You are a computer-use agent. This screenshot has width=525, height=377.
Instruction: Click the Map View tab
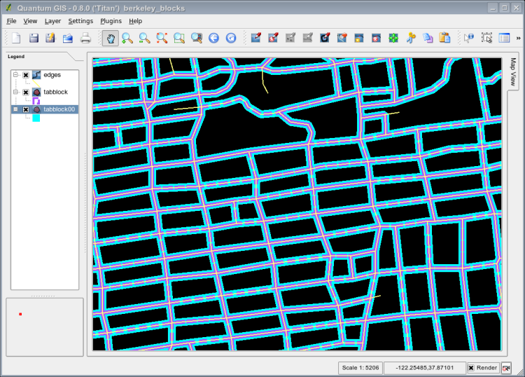[x=513, y=71]
